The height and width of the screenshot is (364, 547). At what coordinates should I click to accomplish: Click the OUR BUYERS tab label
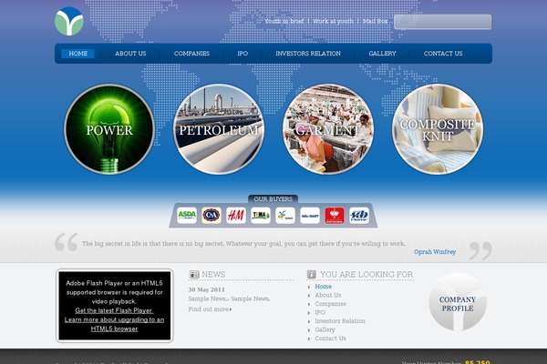(x=273, y=199)
